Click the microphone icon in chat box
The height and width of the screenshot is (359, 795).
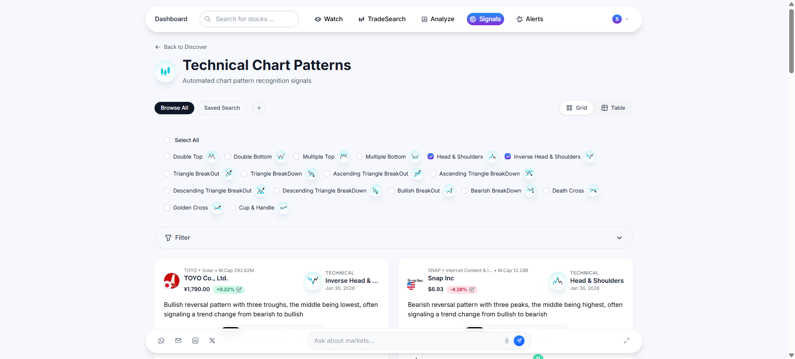pos(507,340)
